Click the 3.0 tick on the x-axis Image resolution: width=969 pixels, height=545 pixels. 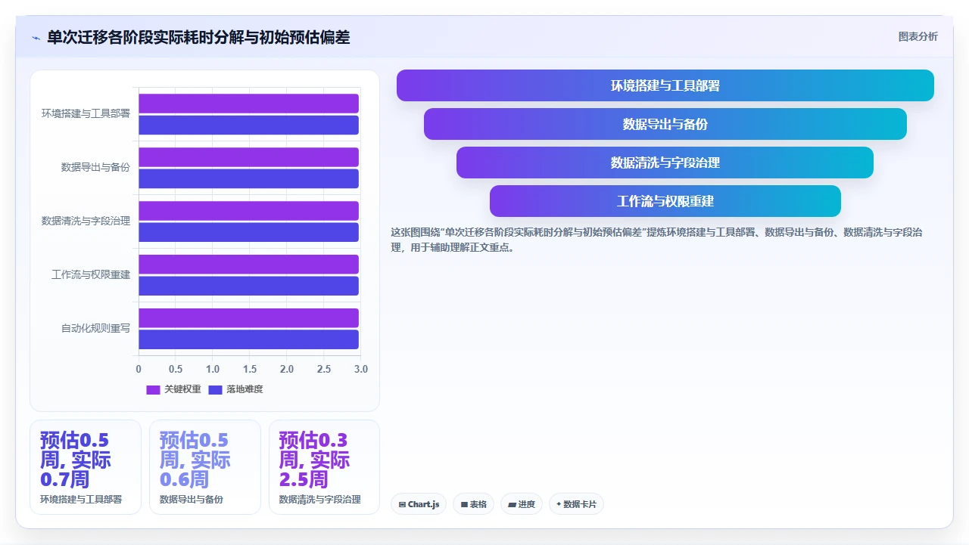coord(361,370)
